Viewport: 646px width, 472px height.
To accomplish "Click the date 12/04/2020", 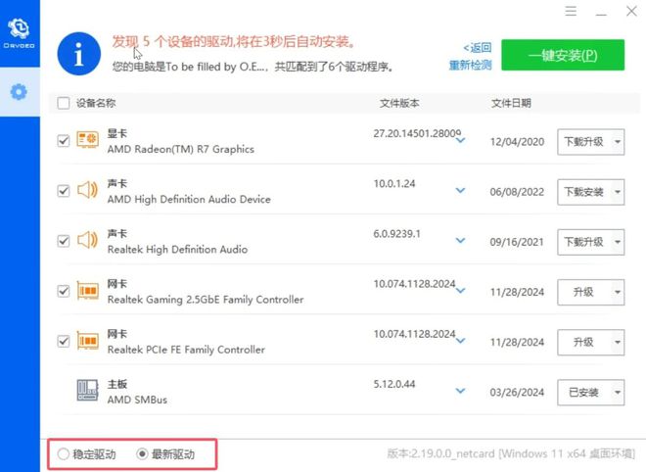I will (517, 142).
